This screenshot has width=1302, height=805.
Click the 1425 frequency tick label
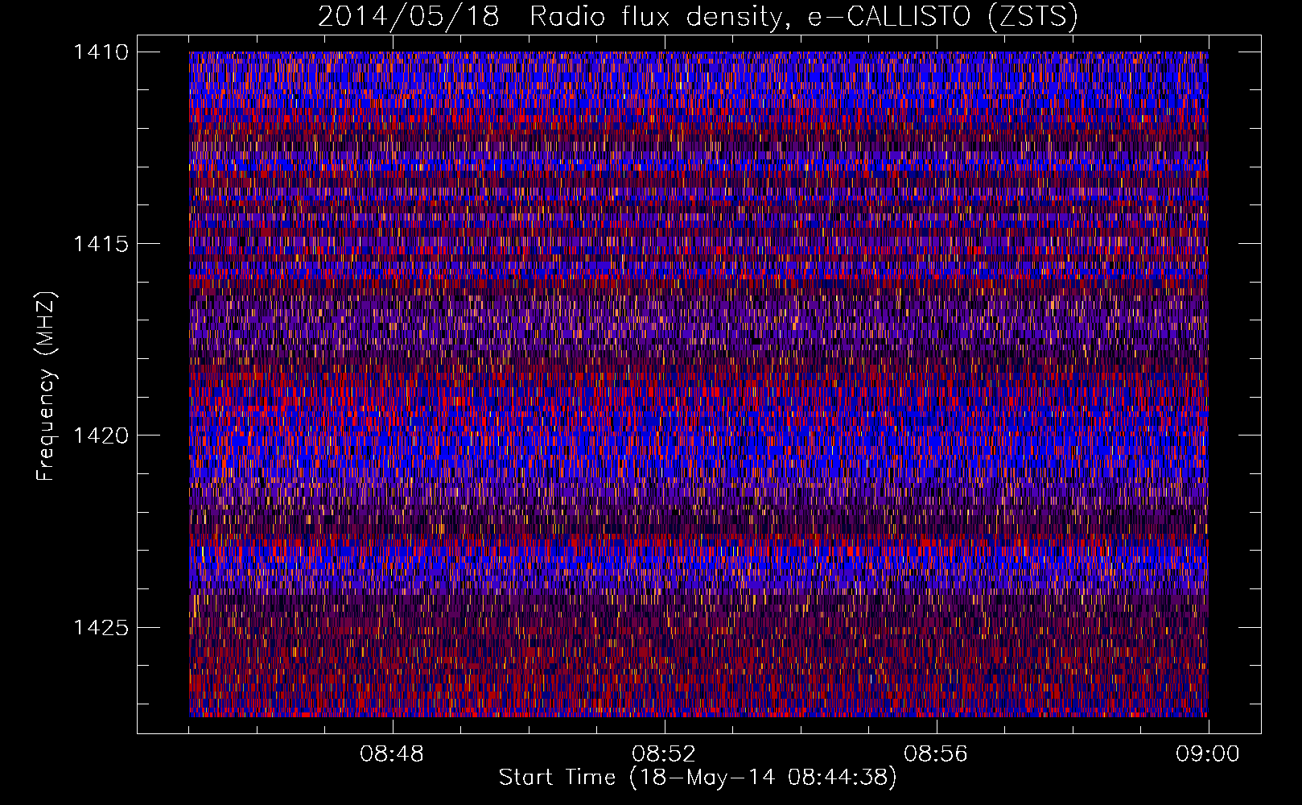(101, 627)
